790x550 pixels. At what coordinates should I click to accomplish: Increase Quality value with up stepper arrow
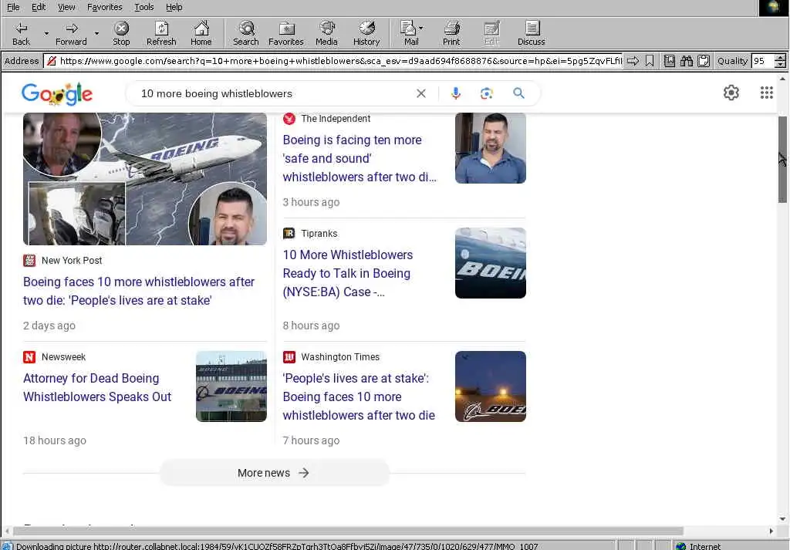point(780,58)
